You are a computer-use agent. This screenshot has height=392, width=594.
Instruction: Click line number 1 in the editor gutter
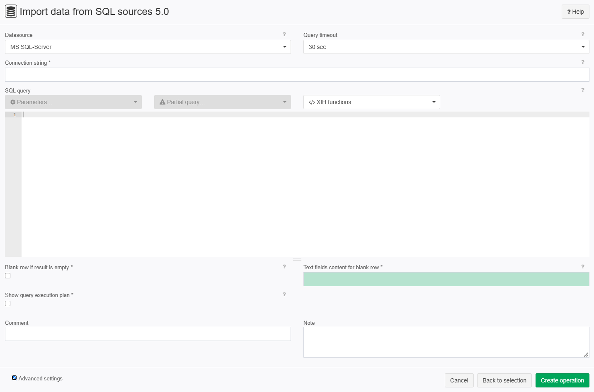[15, 114]
